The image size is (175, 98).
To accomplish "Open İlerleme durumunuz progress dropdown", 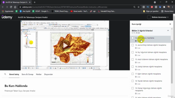I will click(160, 17).
